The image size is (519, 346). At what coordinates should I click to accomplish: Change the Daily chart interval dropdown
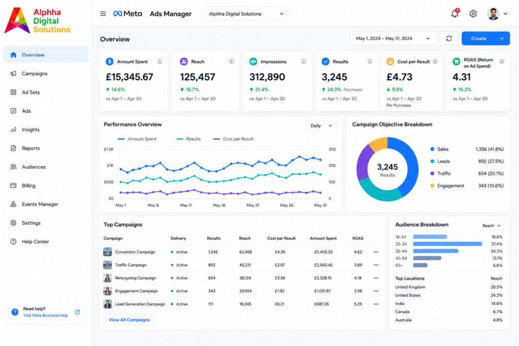coord(321,126)
